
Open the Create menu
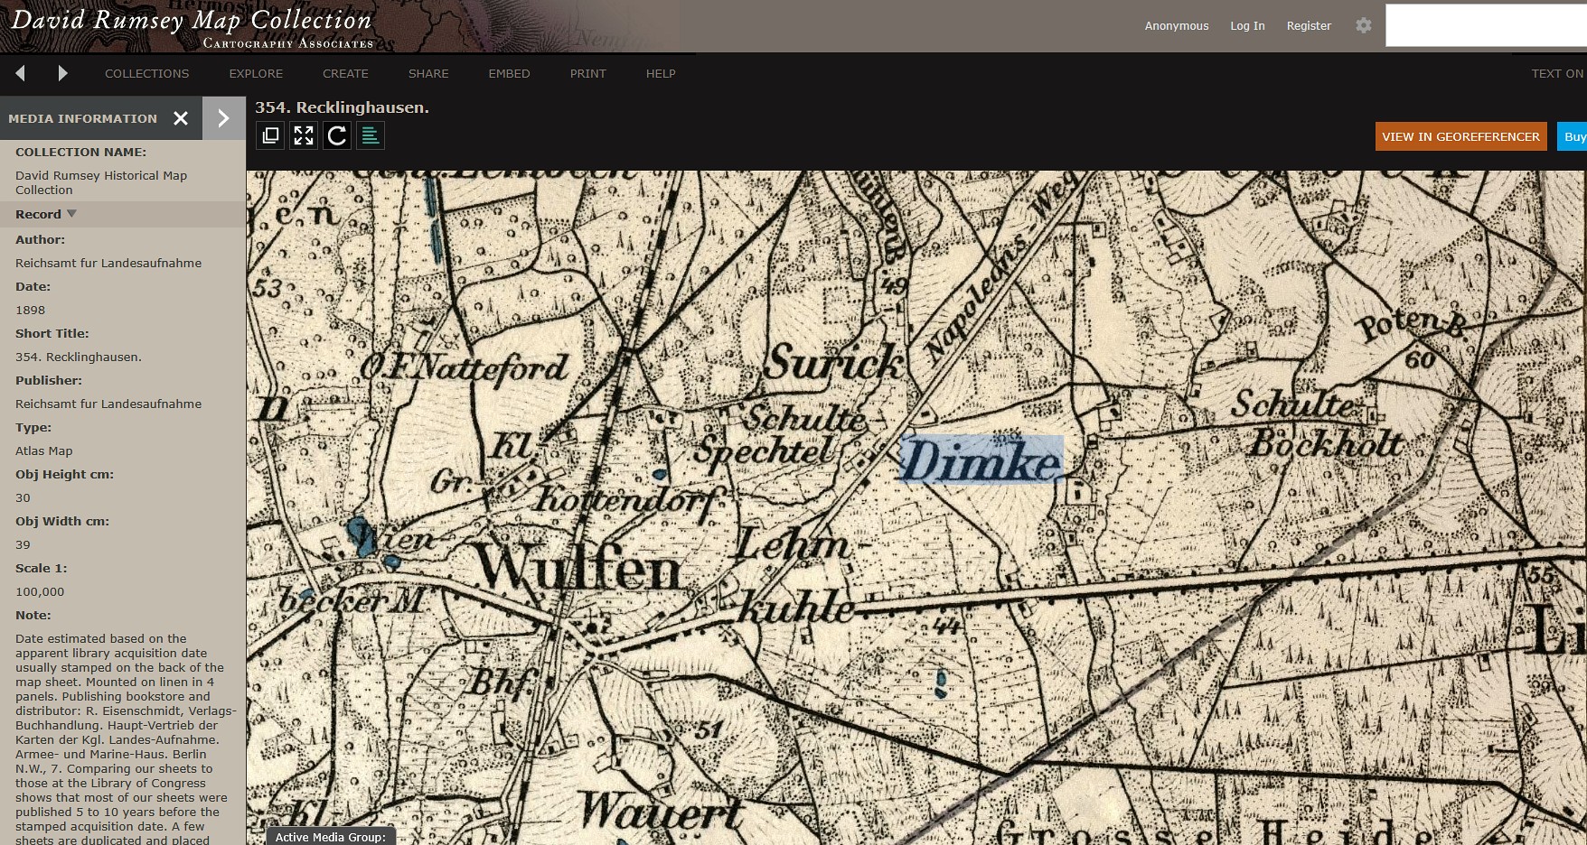pos(345,73)
